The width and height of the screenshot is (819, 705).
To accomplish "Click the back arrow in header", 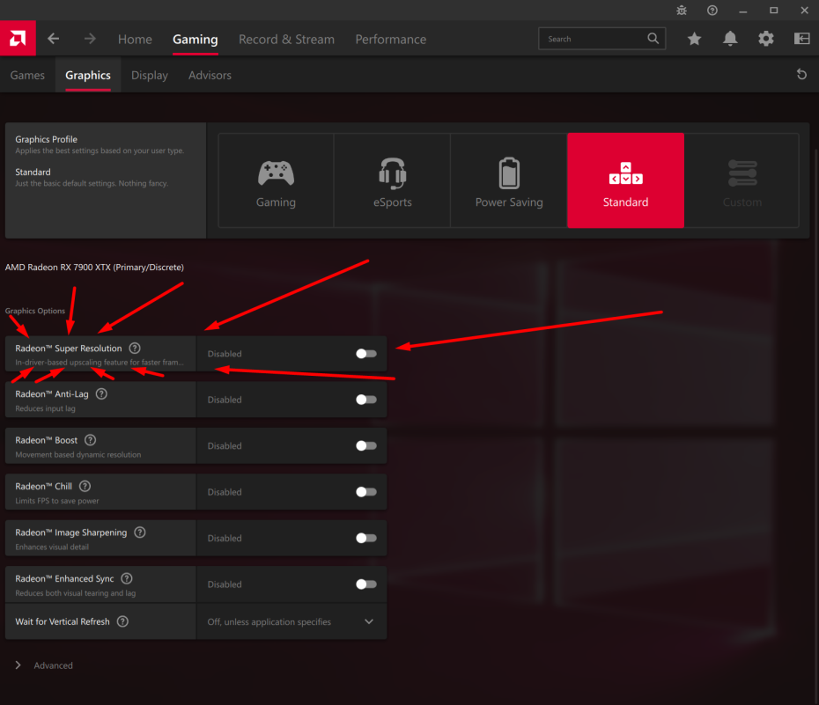I will pos(54,39).
